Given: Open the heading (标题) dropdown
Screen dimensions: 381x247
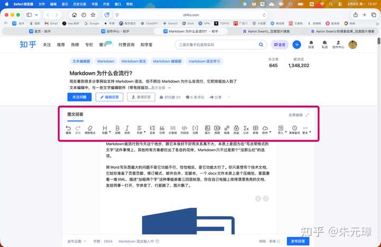Looking at the screenshot, I should [x=105, y=129].
